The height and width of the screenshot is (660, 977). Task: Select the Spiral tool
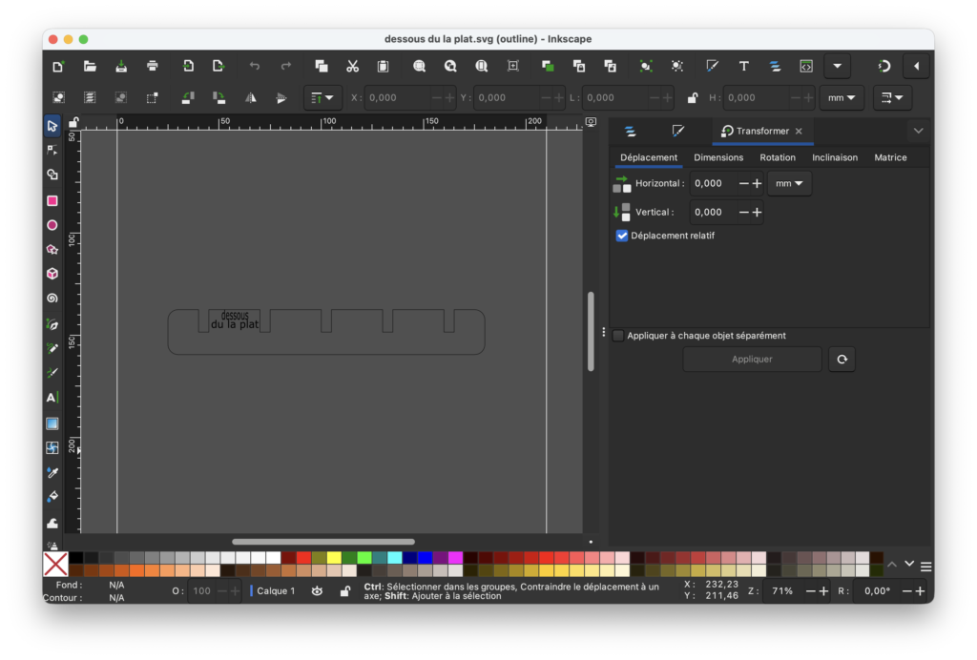coord(52,299)
